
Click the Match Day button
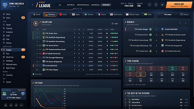179,5
